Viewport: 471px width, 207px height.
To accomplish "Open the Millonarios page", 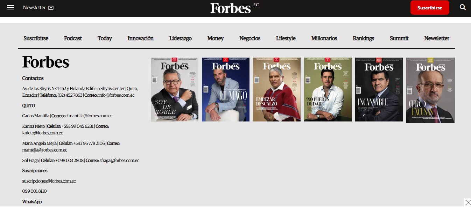I will click(x=324, y=38).
